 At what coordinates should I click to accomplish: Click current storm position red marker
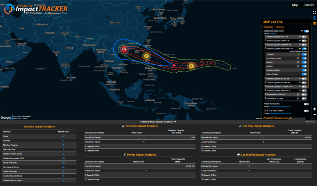click(x=174, y=65)
